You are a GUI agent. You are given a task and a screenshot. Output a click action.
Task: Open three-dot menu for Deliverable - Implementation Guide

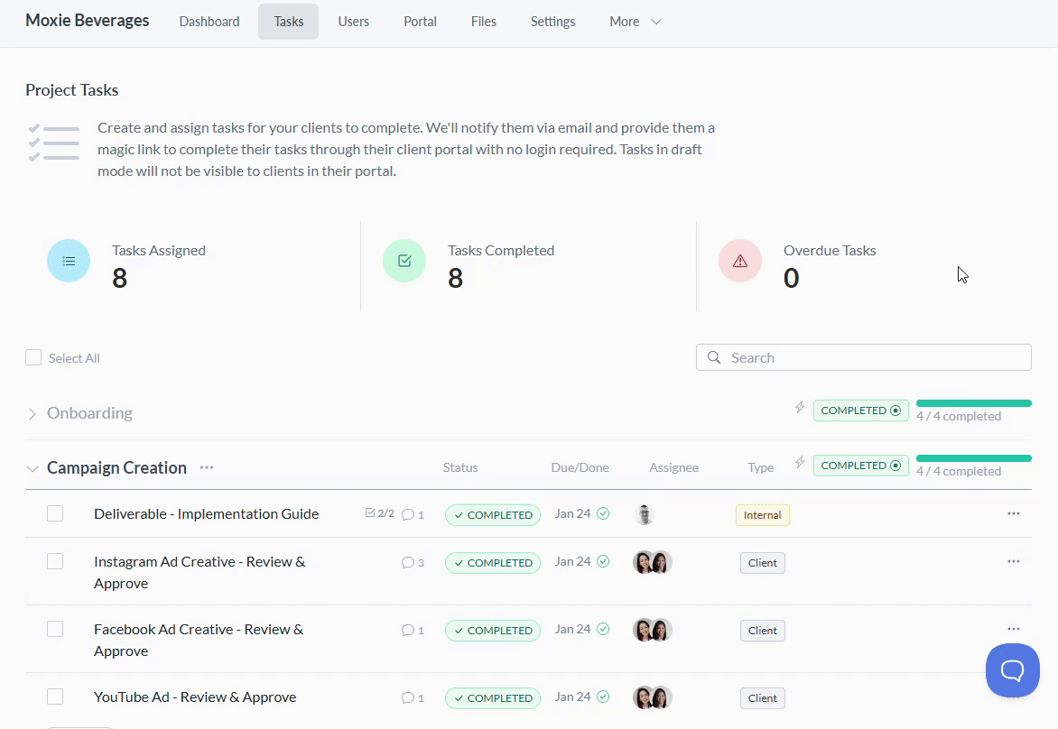click(x=1013, y=513)
